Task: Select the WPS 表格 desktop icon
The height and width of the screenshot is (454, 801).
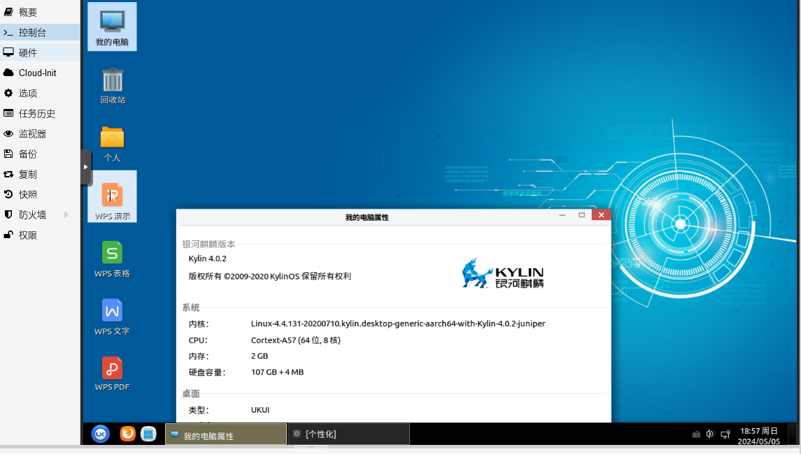Action: pos(113,259)
